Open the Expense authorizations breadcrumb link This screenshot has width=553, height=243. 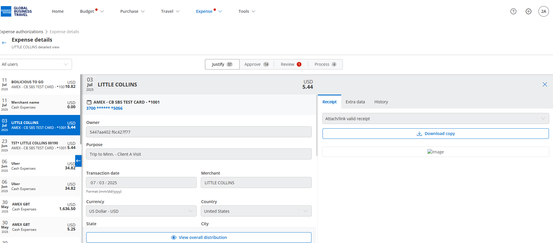point(22,32)
